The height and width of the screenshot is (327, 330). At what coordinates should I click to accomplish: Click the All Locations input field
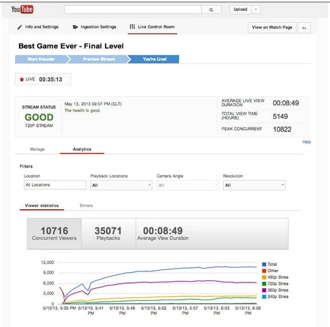pos(55,185)
